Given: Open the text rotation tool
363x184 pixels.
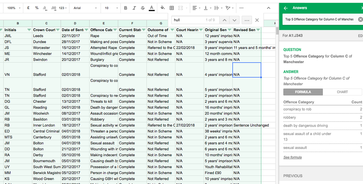Looking at the screenshot, I should click(227, 8).
